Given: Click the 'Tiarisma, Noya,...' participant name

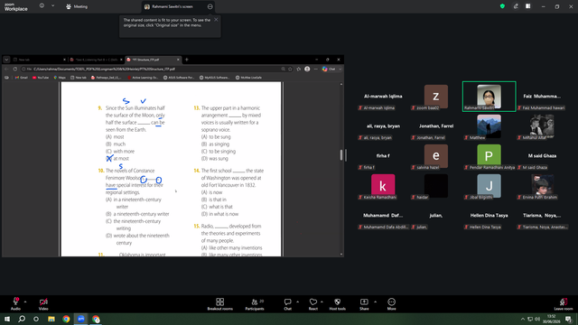Looking at the screenshot, I should 542,215.
